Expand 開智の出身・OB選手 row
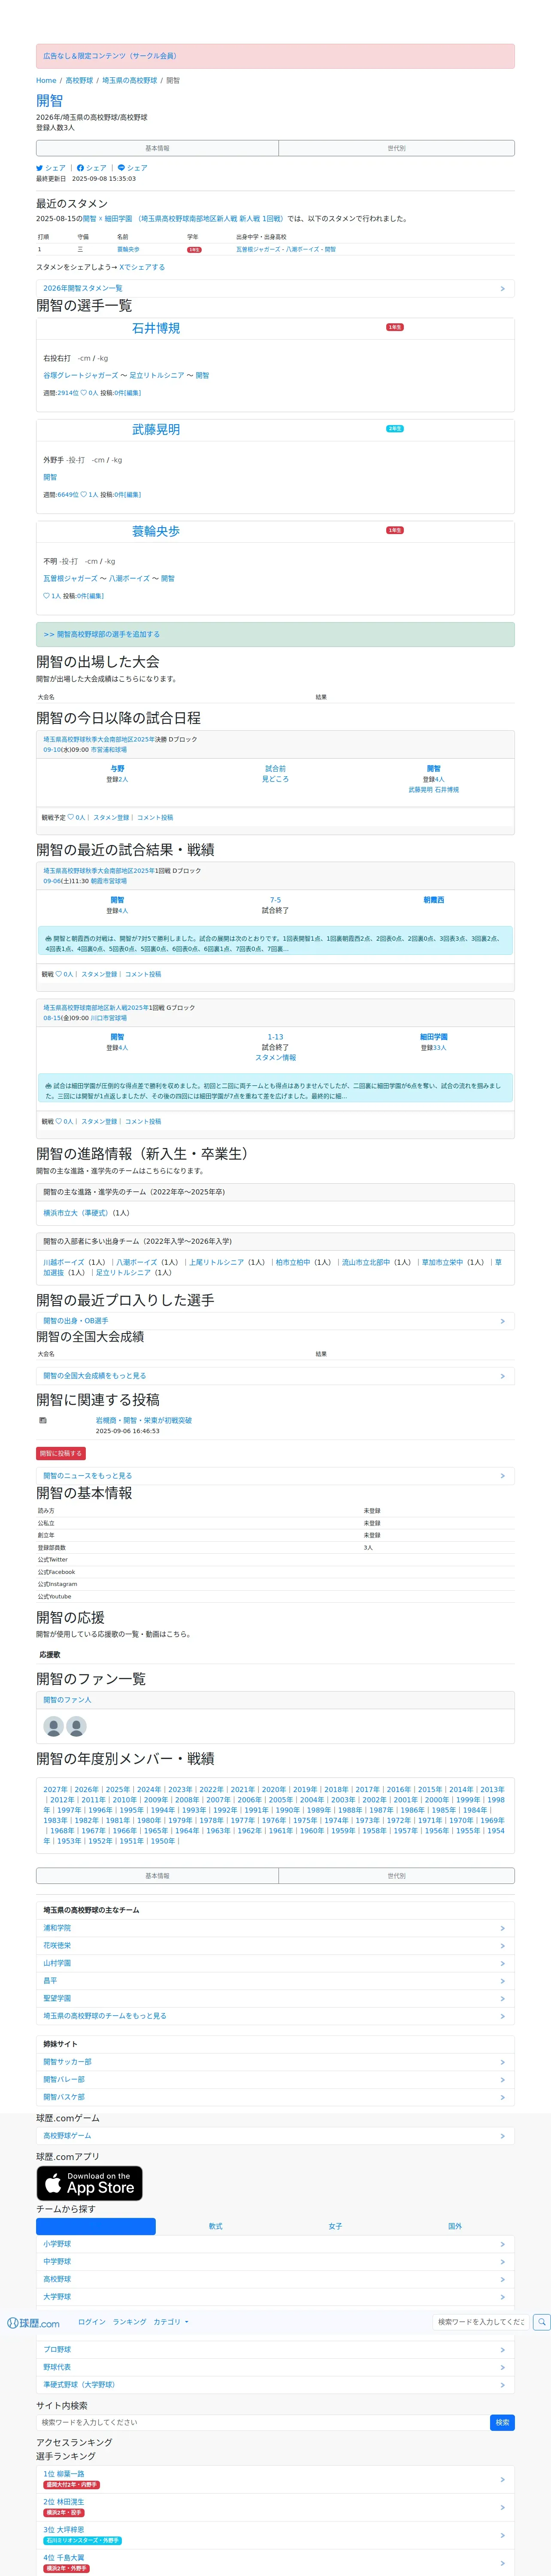The height and width of the screenshot is (2576, 551). [275, 1321]
